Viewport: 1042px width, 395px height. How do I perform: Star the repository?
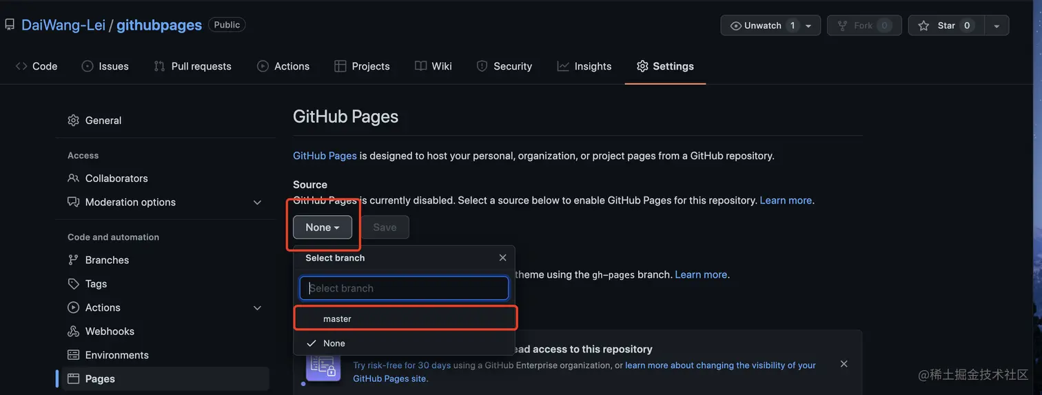tap(946, 26)
